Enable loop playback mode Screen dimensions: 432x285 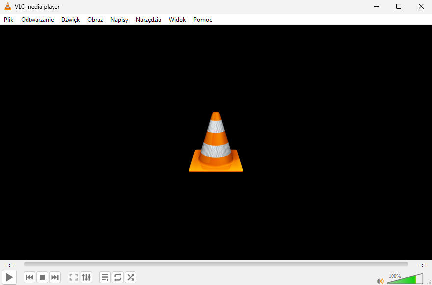(117, 277)
